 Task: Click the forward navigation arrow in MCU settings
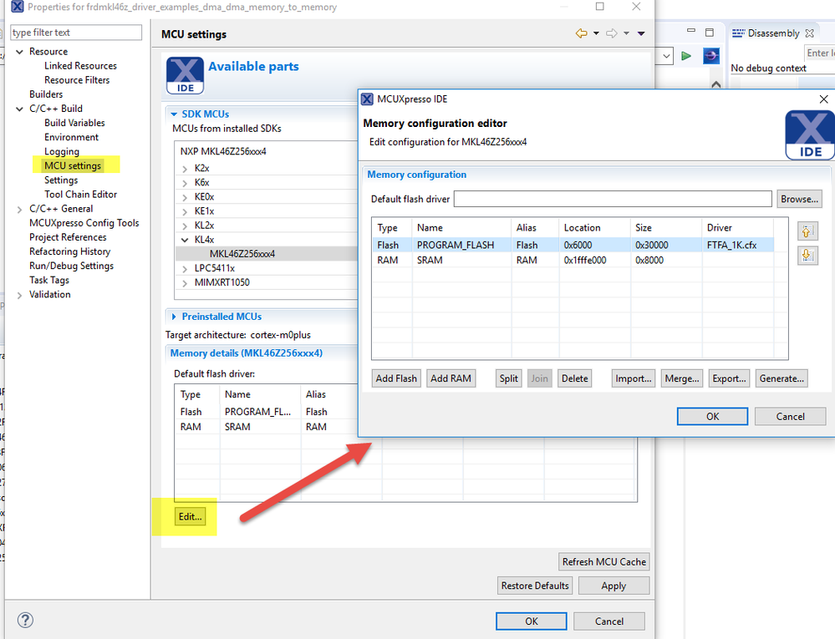(x=611, y=33)
